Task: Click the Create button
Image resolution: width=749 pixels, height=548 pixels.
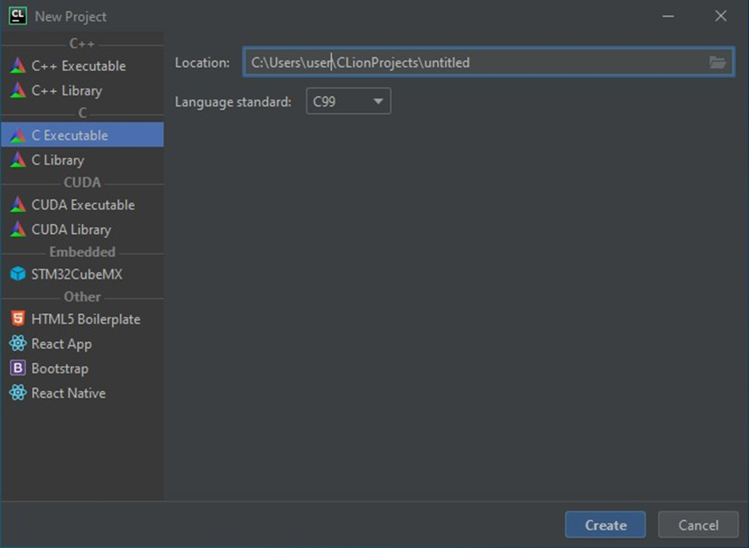Action: [x=605, y=525]
